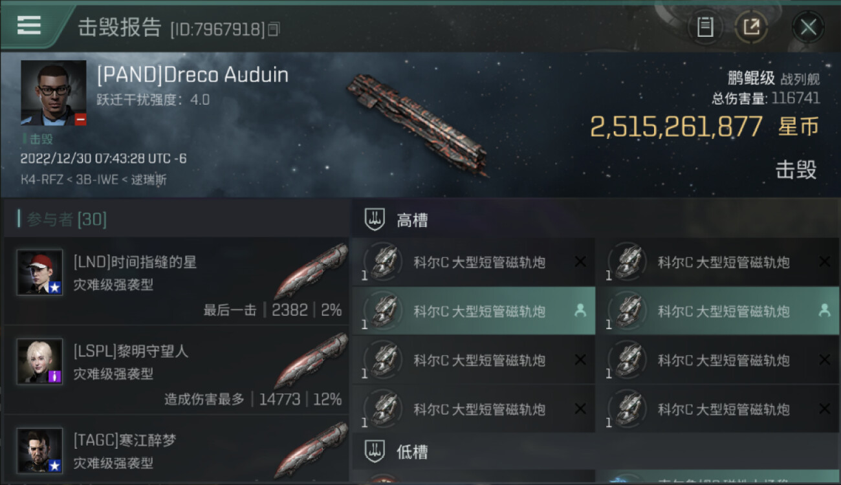The width and height of the screenshot is (841, 485).
Task: View Dreco Auduin's character portrait
Action: point(54,92)
